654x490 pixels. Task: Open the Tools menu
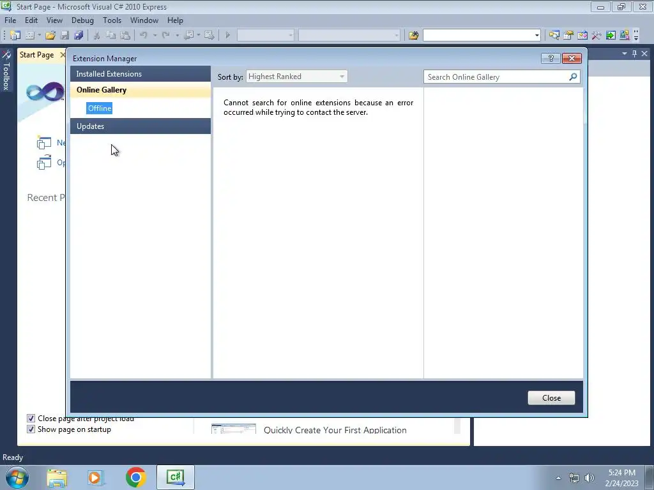click(x=112, y=20)
